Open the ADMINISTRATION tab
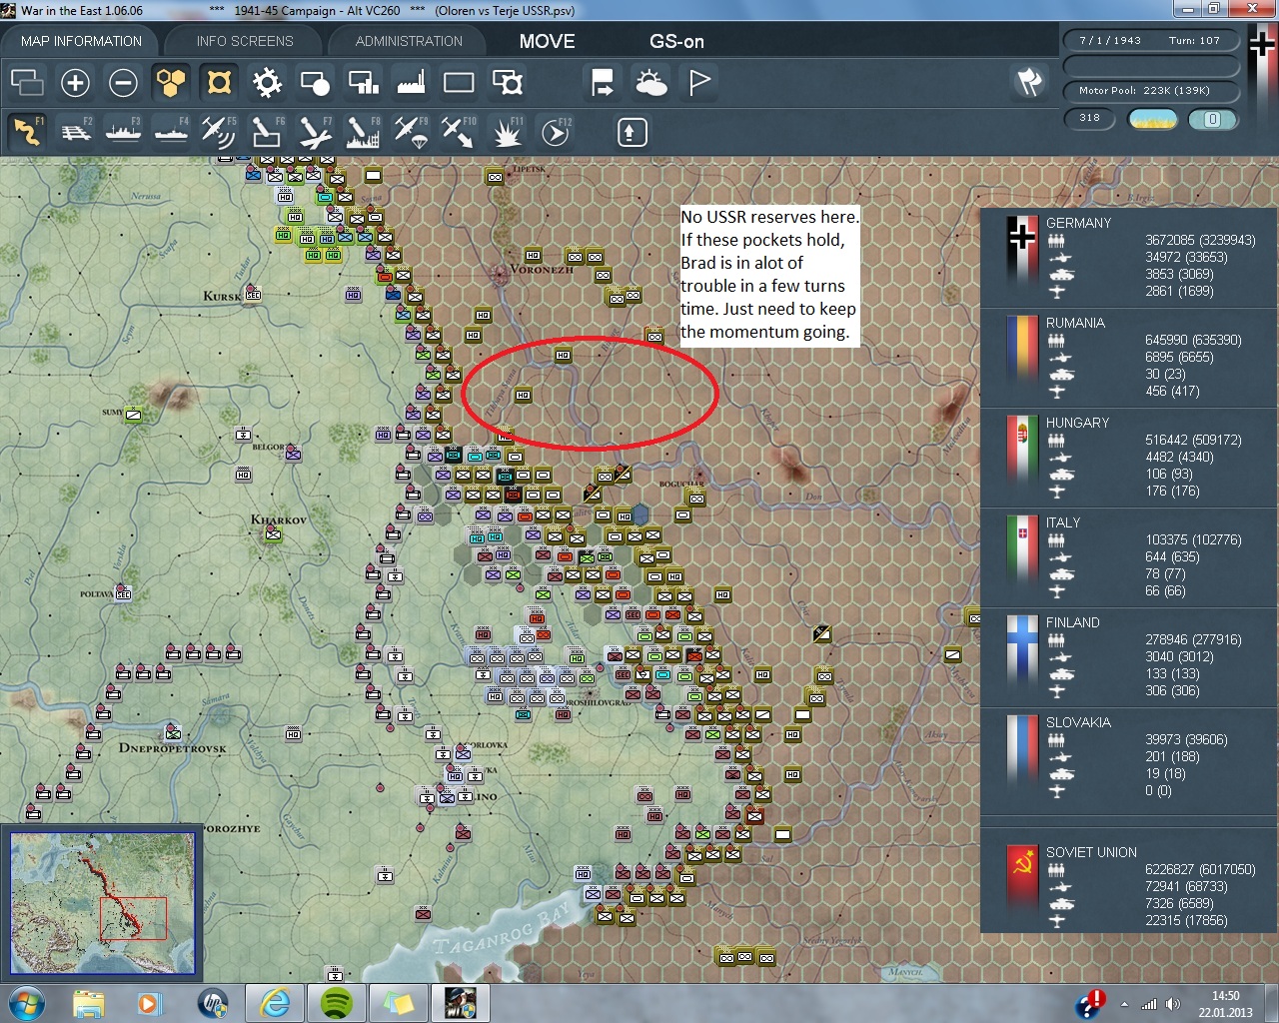Image resolution: width=1279 pixels, height=1023 pixels. (409, 41)
